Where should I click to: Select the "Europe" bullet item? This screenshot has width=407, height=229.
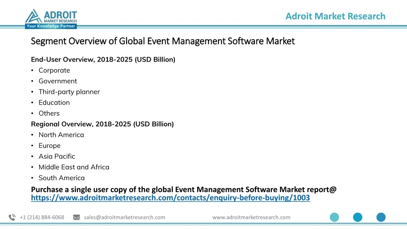coord(50,146)
